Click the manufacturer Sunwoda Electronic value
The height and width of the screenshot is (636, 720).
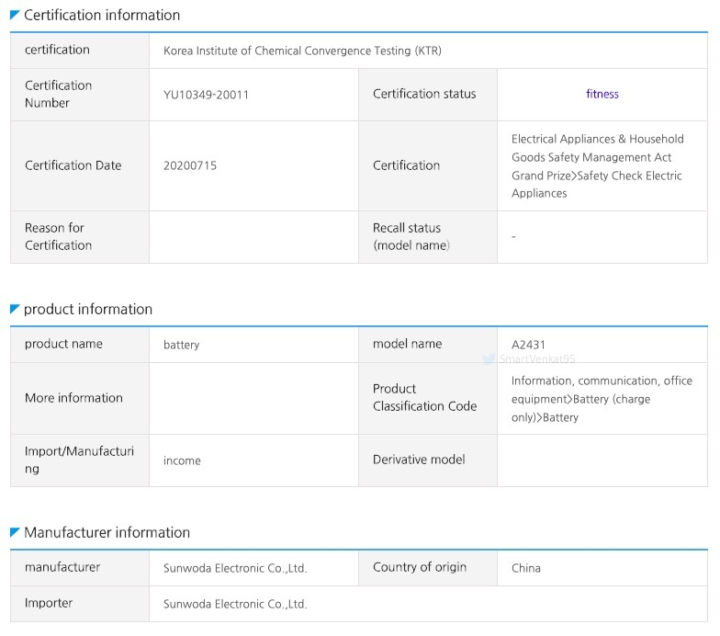click(x=235, y=568)
